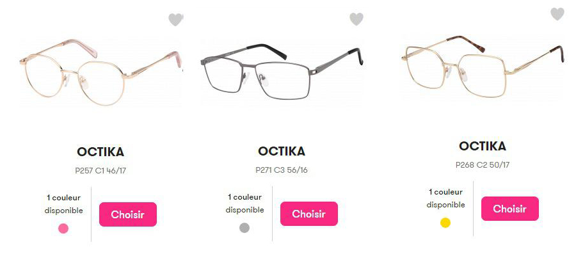Click the P268 C2 50/17 reference text
Image resolution: width=576 pixels, height=256 pixels.
483,165
